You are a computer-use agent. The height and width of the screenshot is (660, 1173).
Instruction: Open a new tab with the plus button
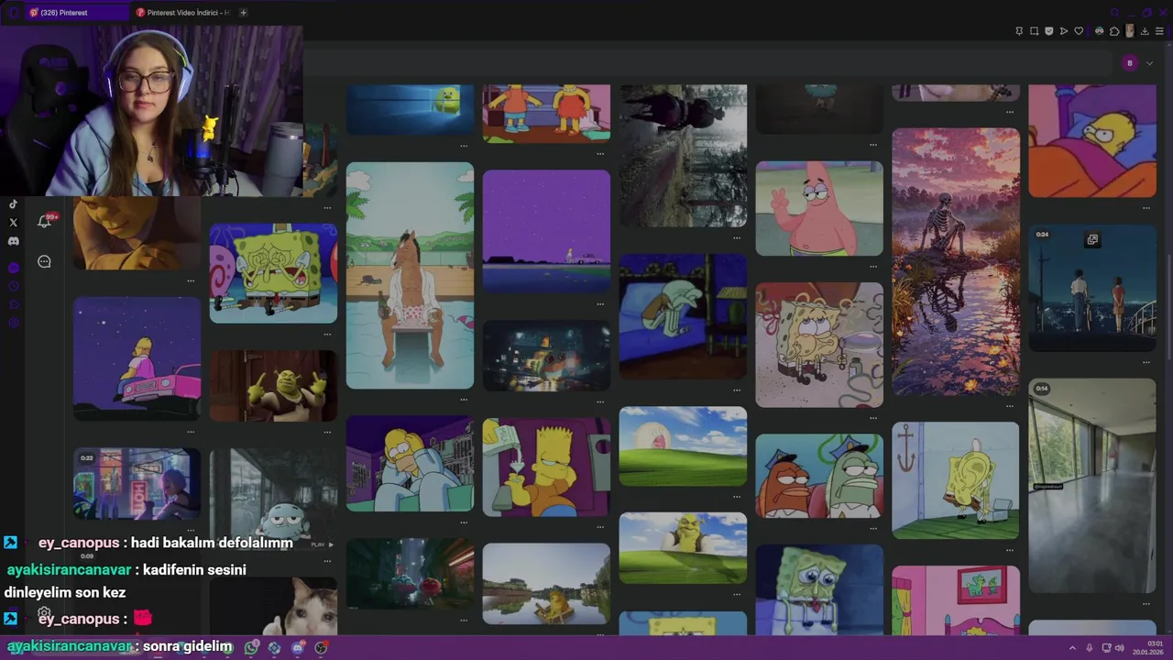click(243, 13)
